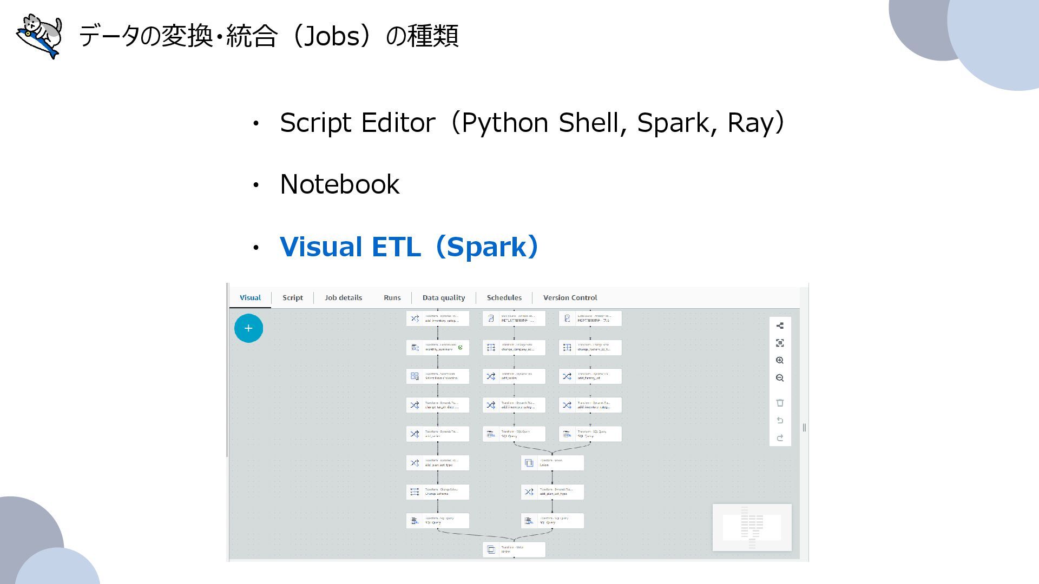Open the Version Control tab
The image size is (1039, 584).
point(570,297)
